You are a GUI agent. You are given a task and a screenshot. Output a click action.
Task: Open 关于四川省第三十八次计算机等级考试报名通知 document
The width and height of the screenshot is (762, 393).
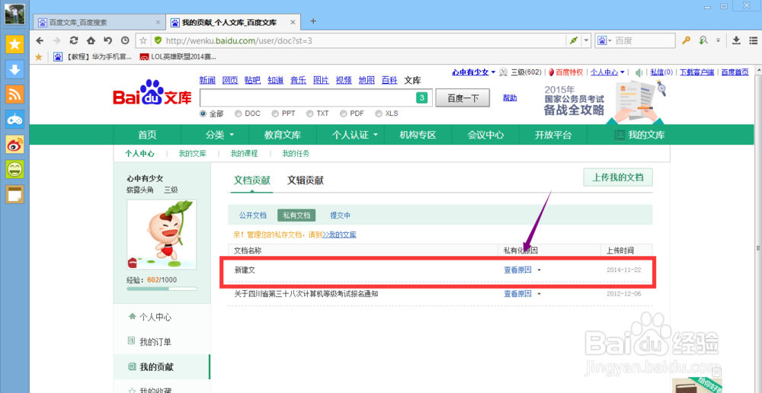click(x=306, y=294)
